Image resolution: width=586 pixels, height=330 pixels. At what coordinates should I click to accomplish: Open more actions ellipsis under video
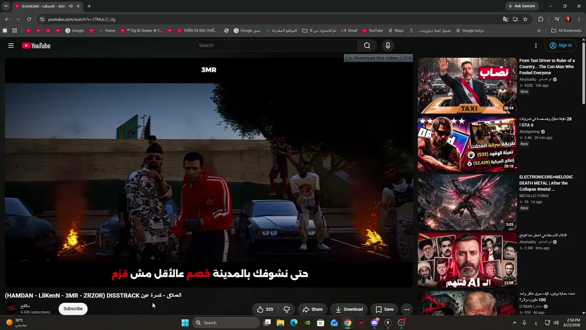(x=407, y=309)
